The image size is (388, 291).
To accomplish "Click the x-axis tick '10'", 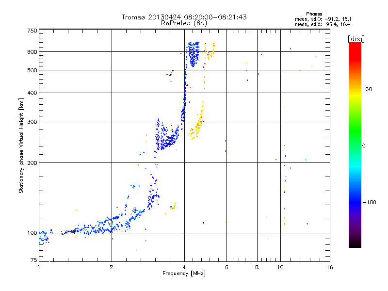I will point(280,267).
